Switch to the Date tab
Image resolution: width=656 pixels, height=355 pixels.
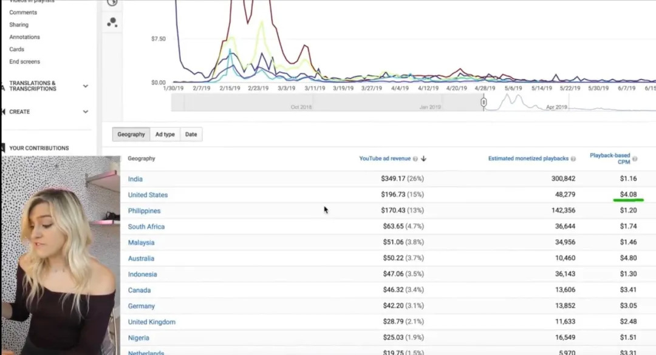[191, 134]
